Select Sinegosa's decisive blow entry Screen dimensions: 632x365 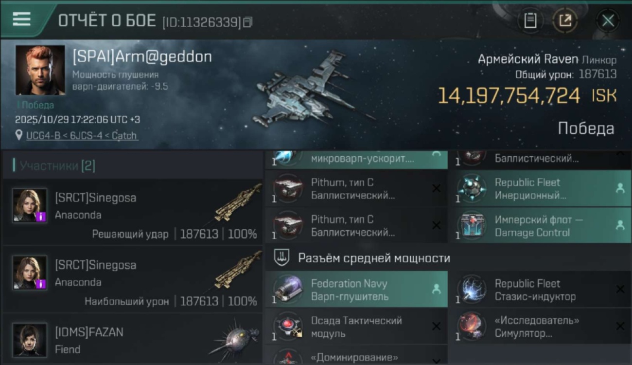coord(132,212)
